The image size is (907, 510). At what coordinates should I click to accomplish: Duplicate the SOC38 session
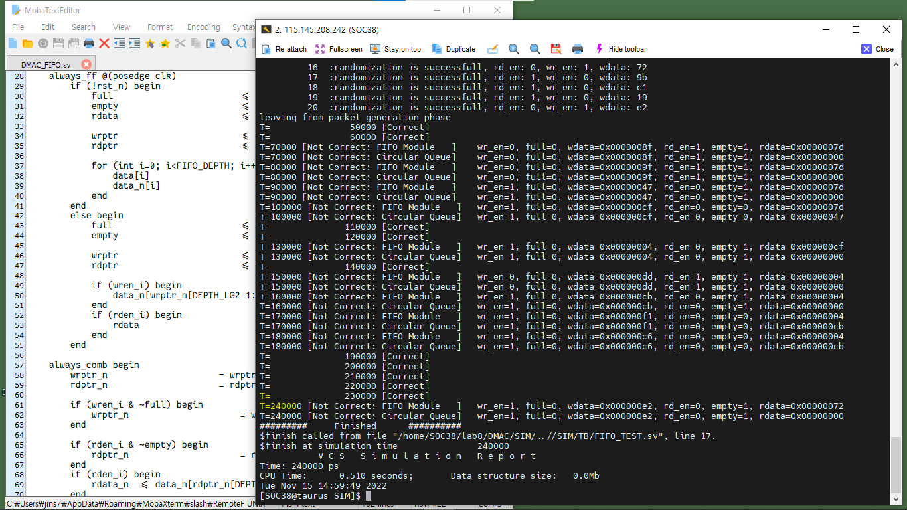pyautogui.click(x=454, y=49)
